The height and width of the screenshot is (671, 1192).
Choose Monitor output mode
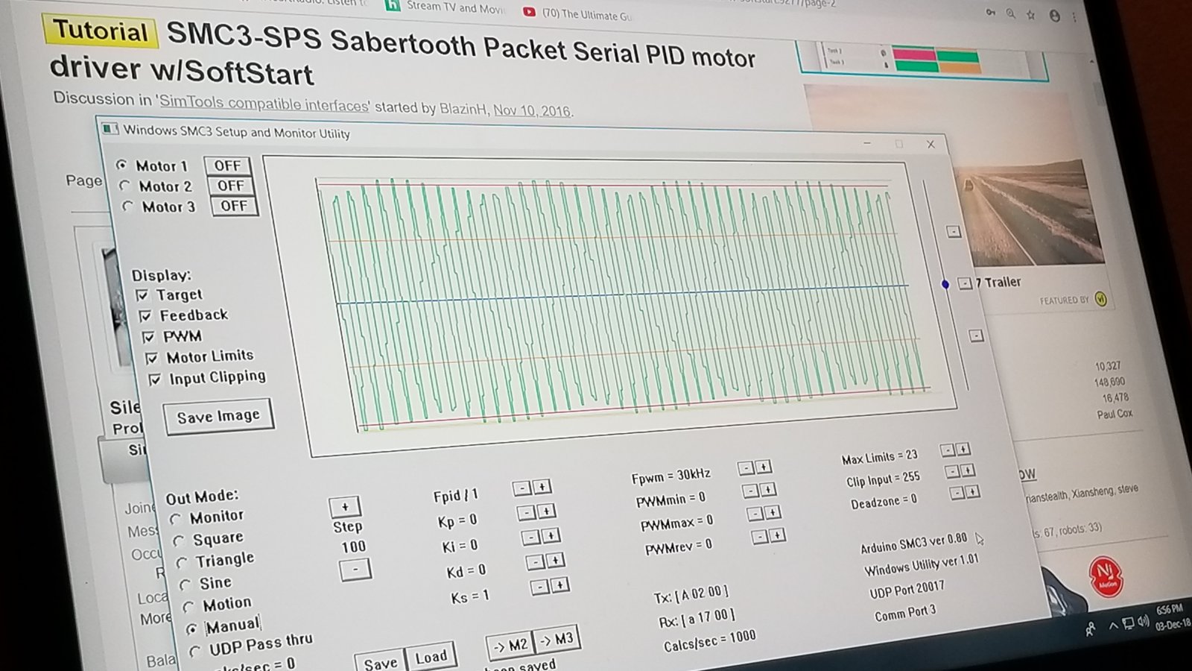(176, 519)
